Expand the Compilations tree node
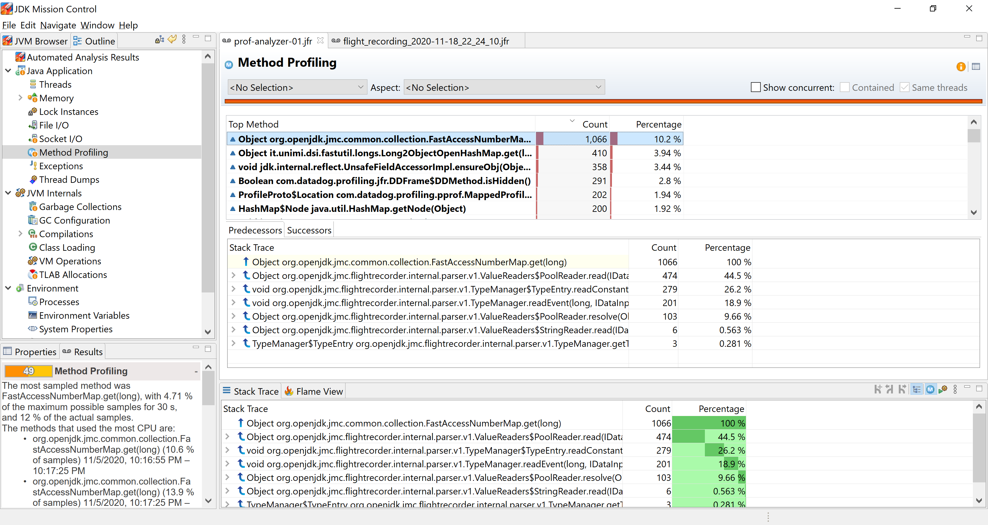This screenshot has width=988, height=525. pyautogui.click(x=20, y=234)
